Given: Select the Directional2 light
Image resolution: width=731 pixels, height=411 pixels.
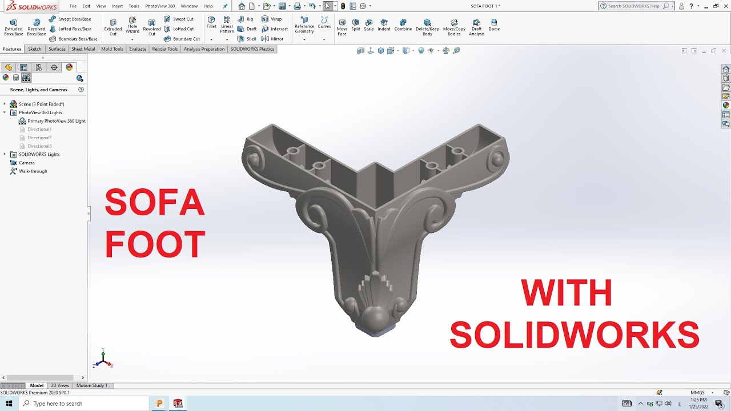Looking at the screenshot, I should (x=35, y=138).
